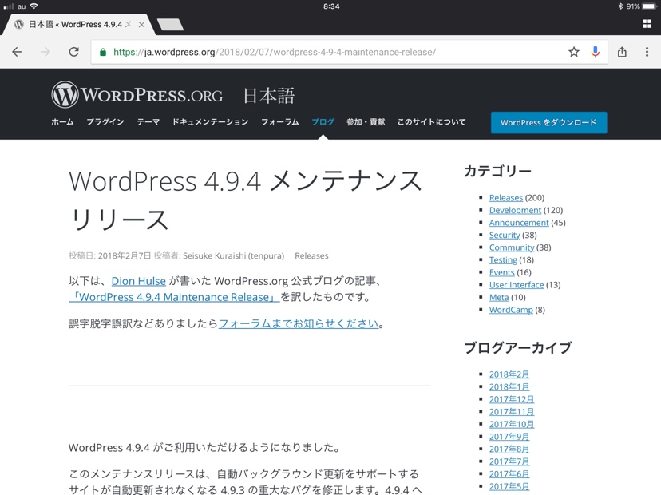Screen dimensions: 661x495
Task: Click the 日本語 site heading text
Action: pos(269,96)
